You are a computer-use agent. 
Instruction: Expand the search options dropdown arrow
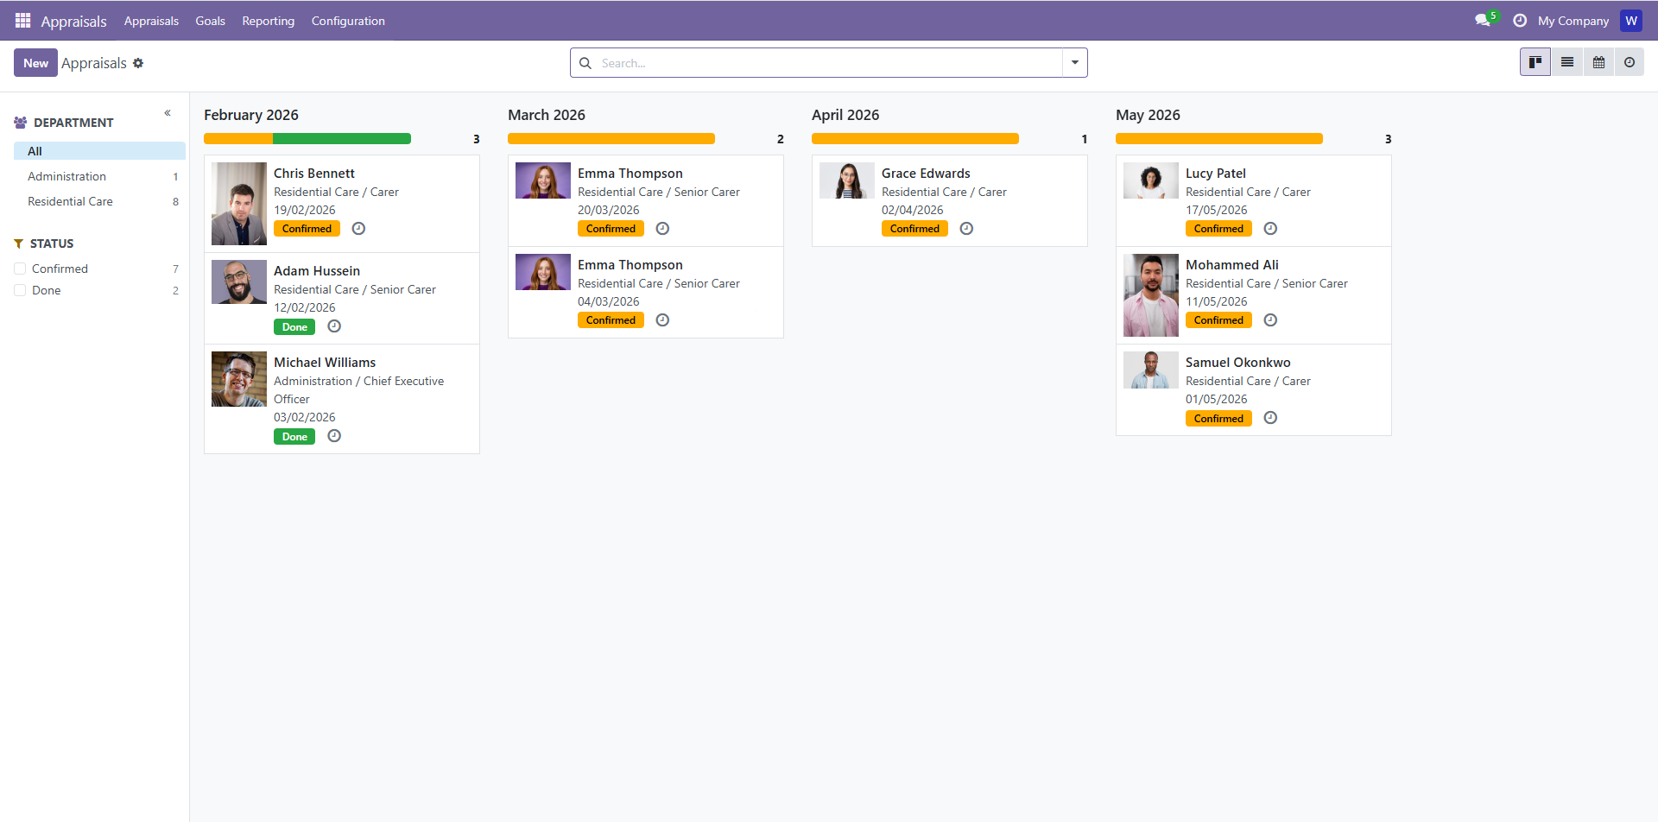(x=1075, y=63)
